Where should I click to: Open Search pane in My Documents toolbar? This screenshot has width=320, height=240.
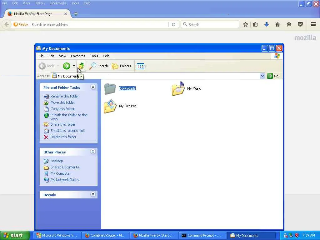click(99, 66)
